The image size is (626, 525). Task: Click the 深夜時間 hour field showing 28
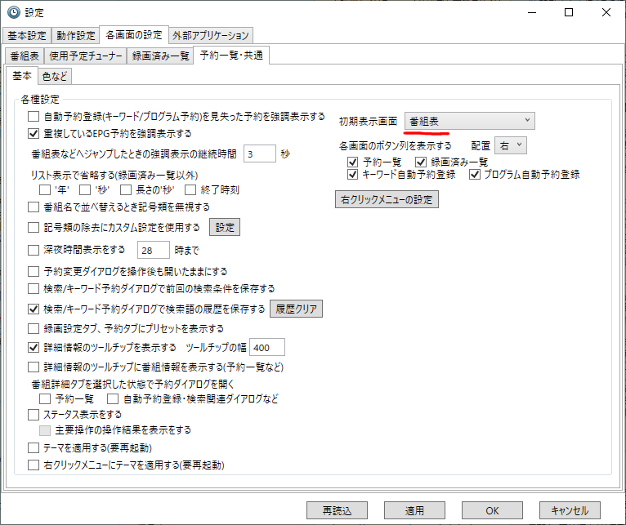coord(154,250)
